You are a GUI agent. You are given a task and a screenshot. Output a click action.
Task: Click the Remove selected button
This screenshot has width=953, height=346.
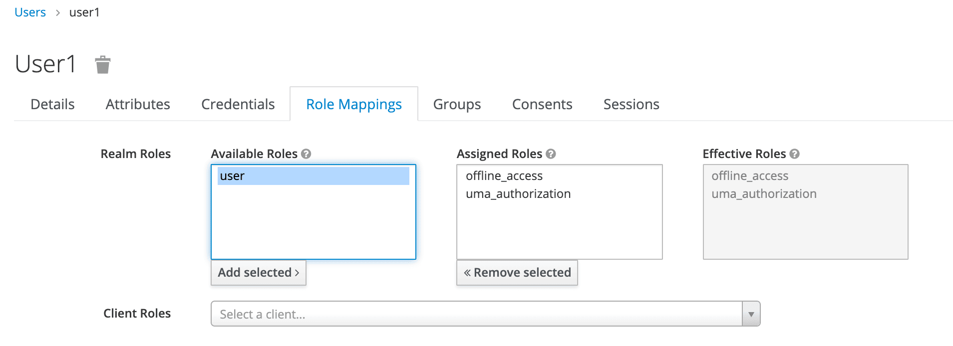[x=517, y=273]
